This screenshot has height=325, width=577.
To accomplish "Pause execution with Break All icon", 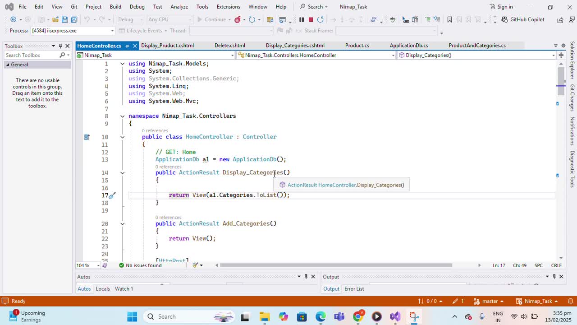I will (x=302, y=19).
